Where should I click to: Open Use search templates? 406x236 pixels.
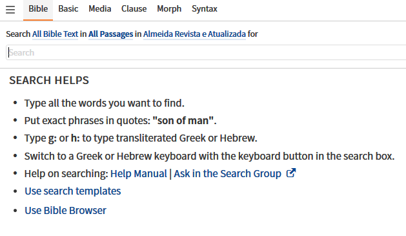coord(73,191)
